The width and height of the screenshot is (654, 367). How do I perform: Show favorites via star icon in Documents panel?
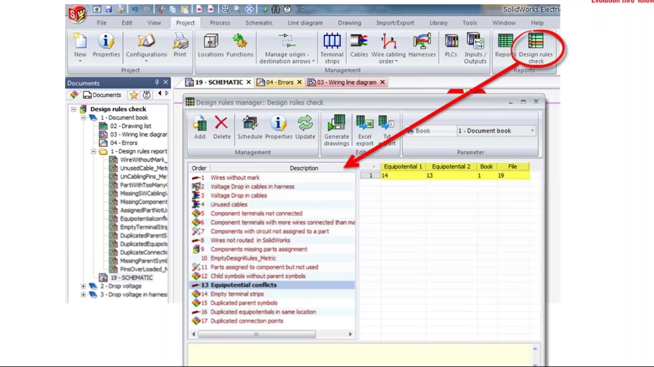134,95
